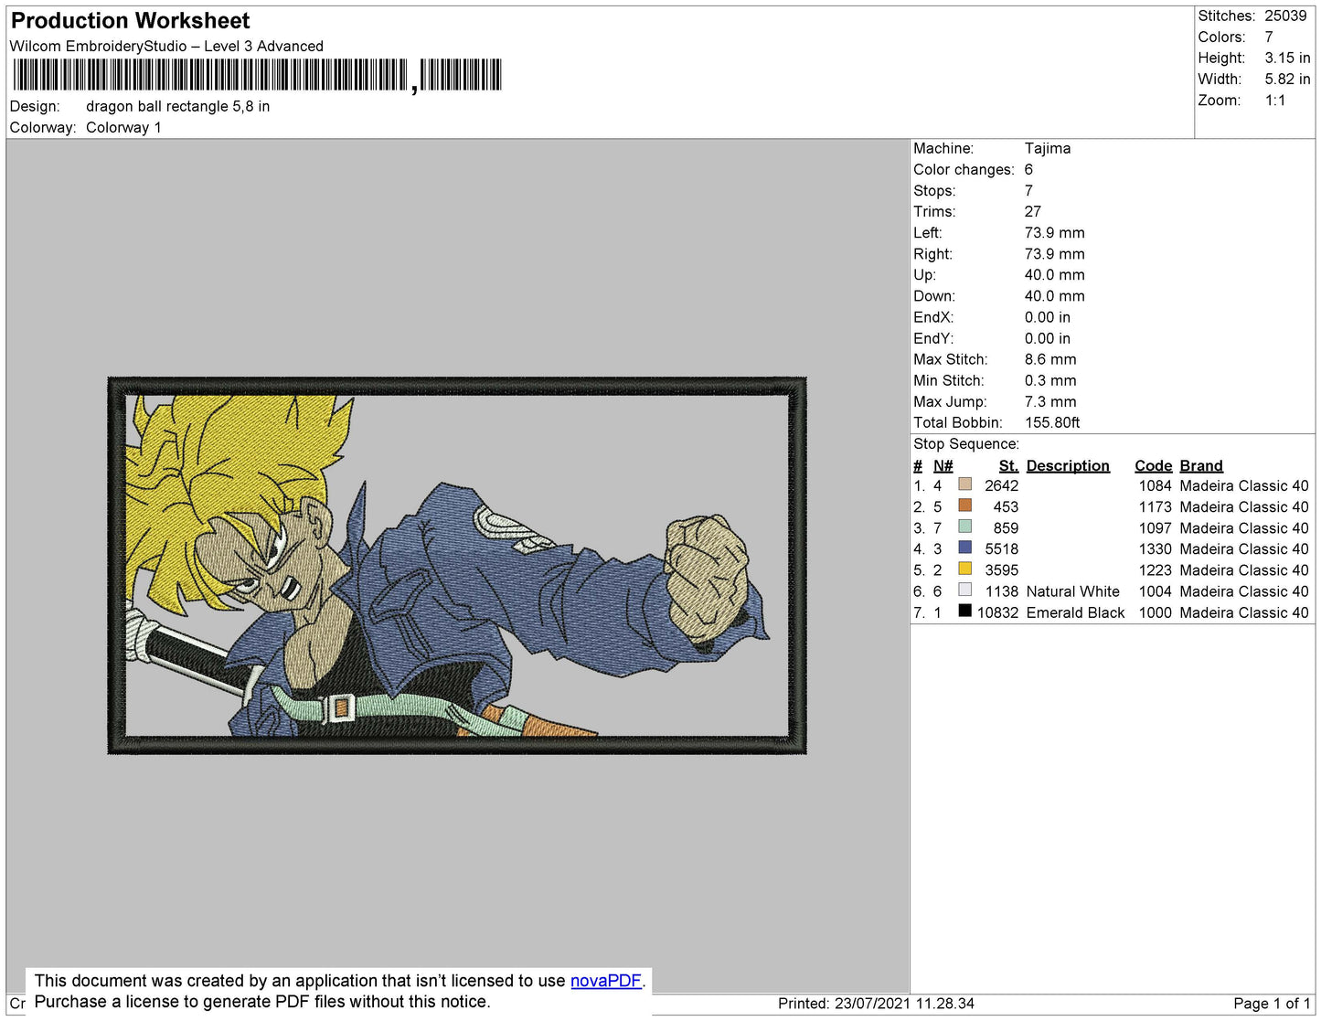Click the Max Jump value '7.3 mm'
The image size is (1321, 1021).
click(x=1050, y=401)
